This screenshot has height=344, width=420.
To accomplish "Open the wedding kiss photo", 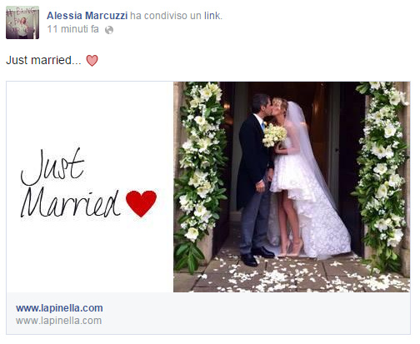I will (x=292, y=187).
